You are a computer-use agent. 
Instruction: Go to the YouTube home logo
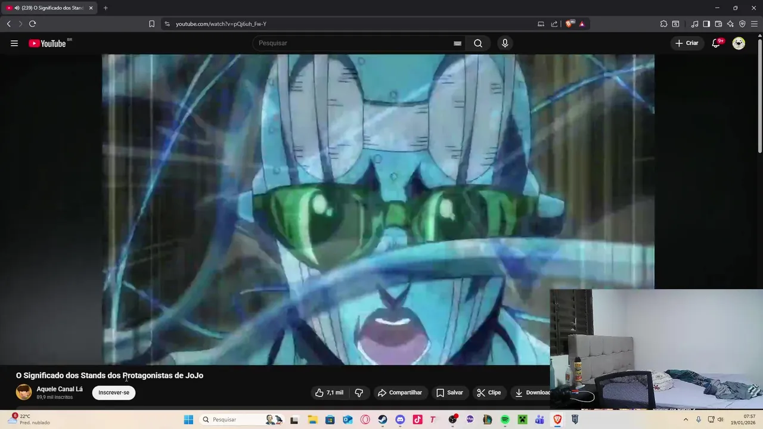[47, 43]
